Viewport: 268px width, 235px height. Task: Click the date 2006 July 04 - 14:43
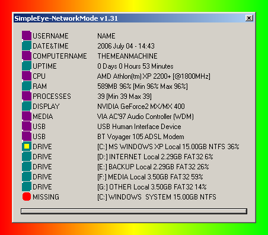pos(126,46)
